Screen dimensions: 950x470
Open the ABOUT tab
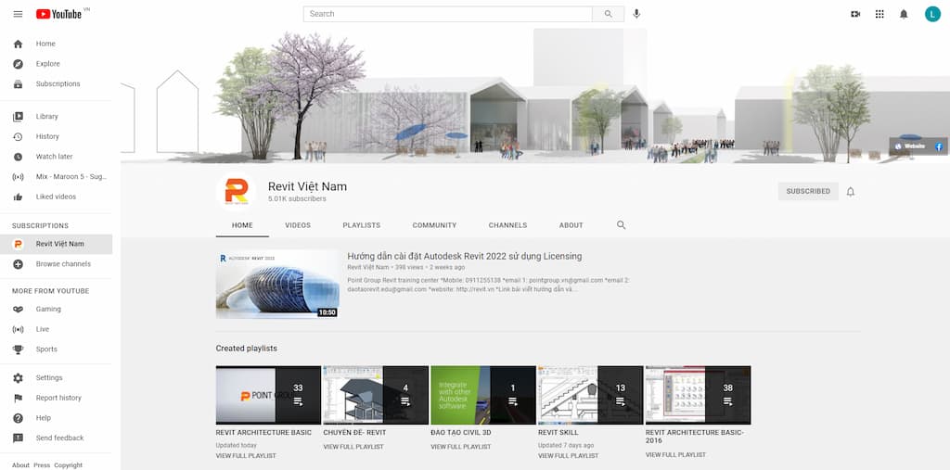[x=571, y=225]
